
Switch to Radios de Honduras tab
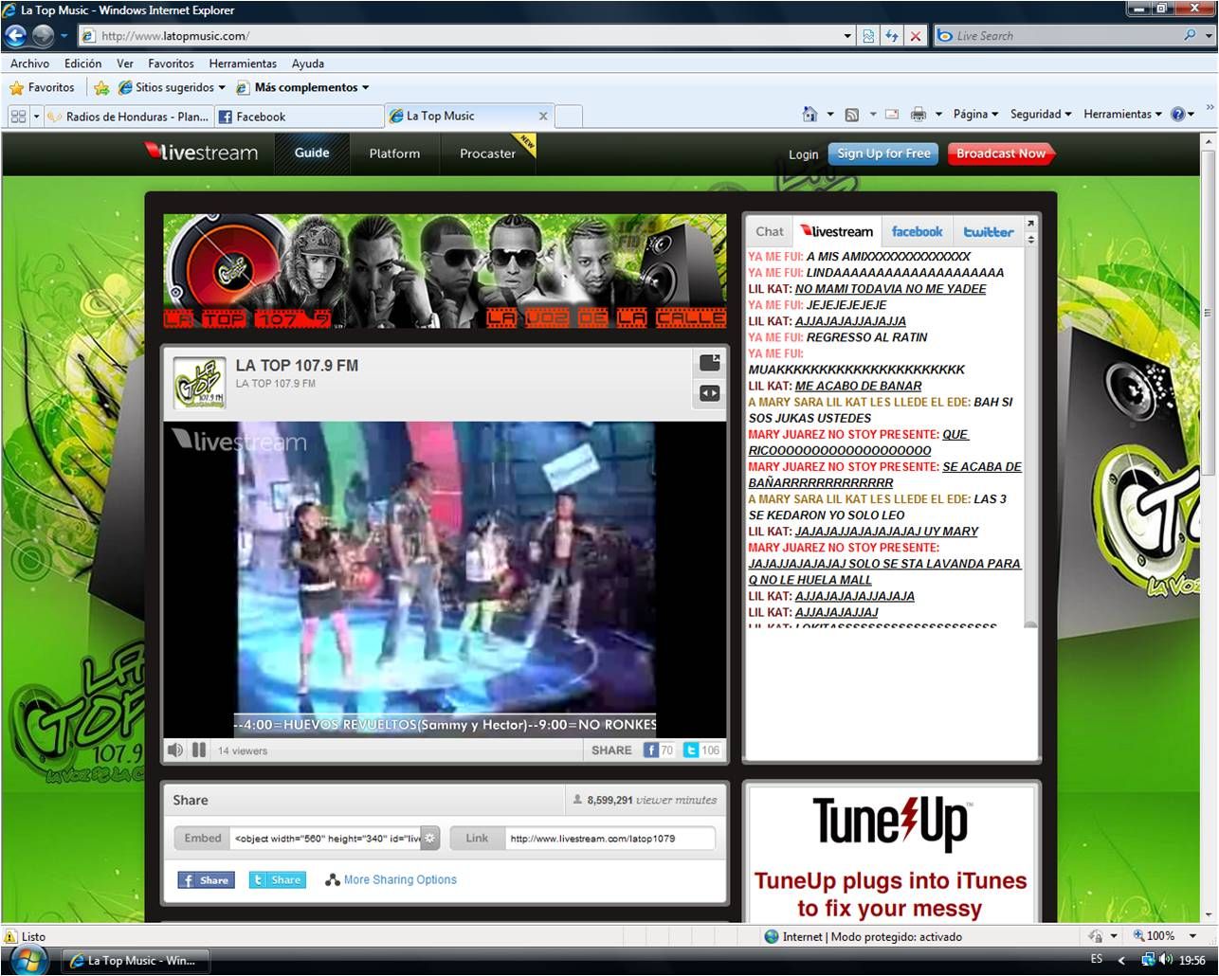pyautogui.click(x=127, y=117)
